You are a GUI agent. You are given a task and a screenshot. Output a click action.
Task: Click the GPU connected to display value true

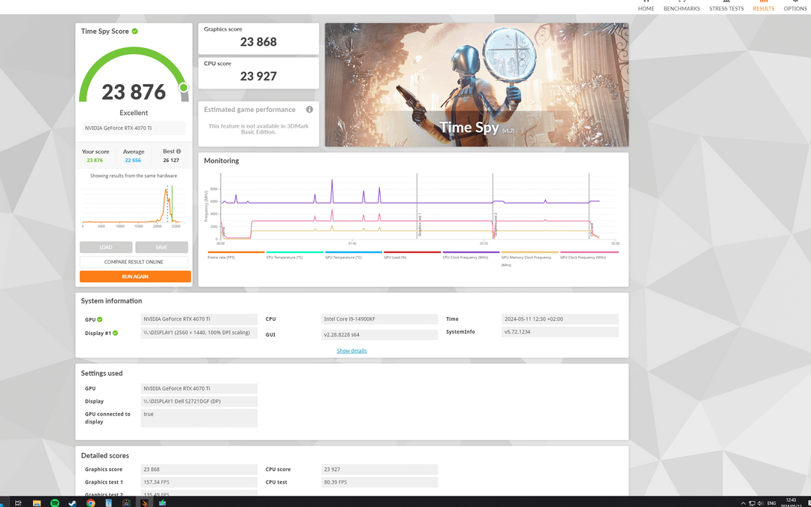click(199, 418)
